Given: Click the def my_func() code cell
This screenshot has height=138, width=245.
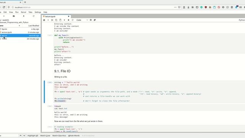Looking at the screenshot, I should 149,43.
